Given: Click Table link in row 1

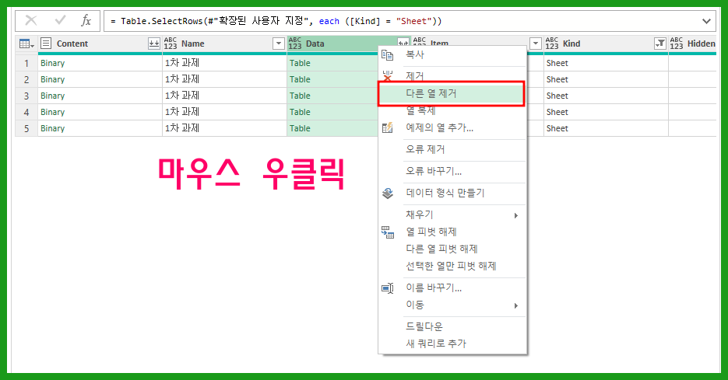Looking at the screenshot, I should [x=300, y=63].
